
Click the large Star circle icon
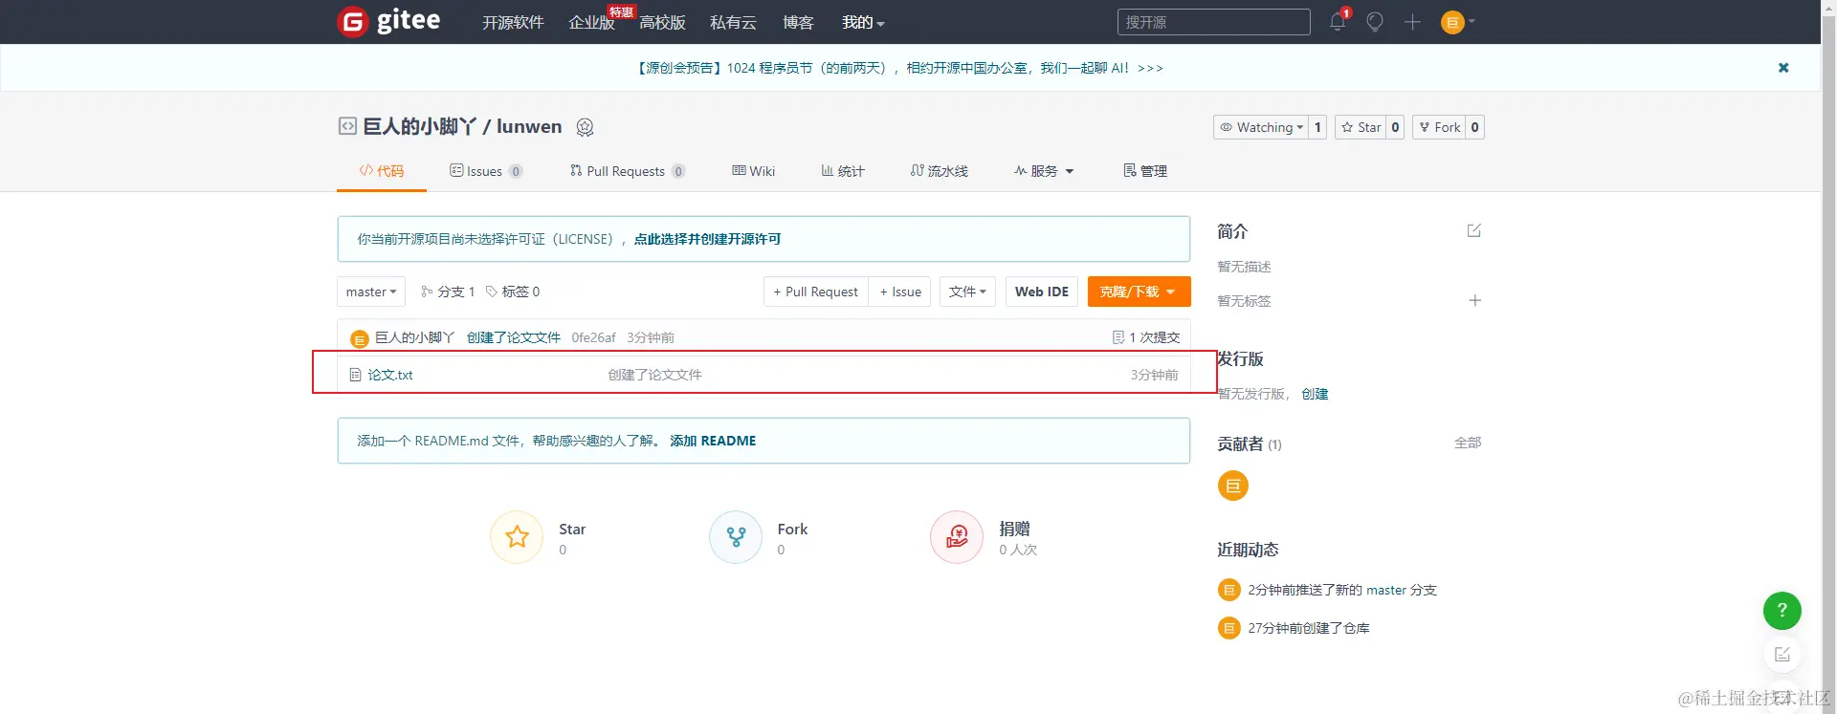point(517,537)
